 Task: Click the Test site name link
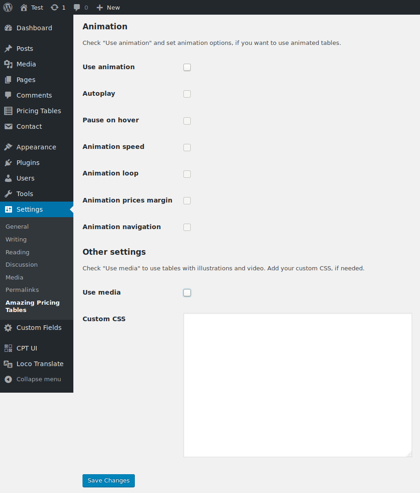point(37,7)
